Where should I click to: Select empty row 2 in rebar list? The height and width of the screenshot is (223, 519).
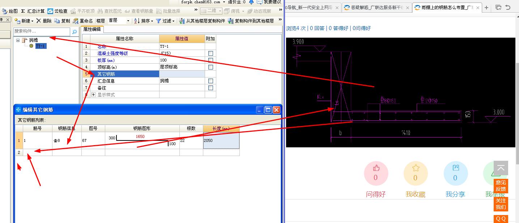coord(19,152)
